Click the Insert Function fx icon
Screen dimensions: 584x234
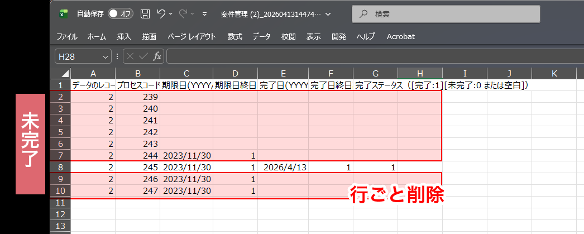pyautogui.click(x=157, y=56)
